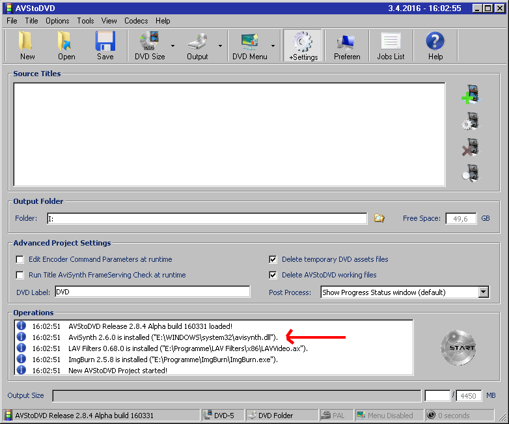509x424 pixels.
Task: Open the Help menu in menu bar
Action: (x=163, y=21)
